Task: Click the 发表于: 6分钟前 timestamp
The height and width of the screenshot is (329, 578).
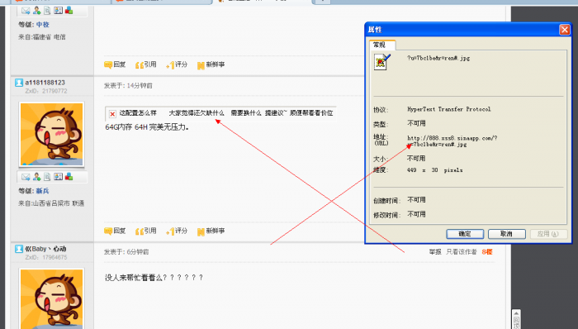Action: pyautogui.click(x=126, y=252)
